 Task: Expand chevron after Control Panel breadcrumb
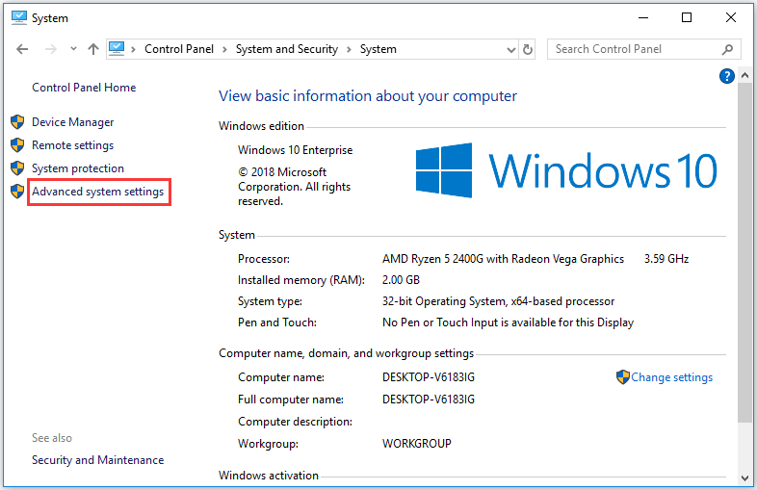coord(224,49)
